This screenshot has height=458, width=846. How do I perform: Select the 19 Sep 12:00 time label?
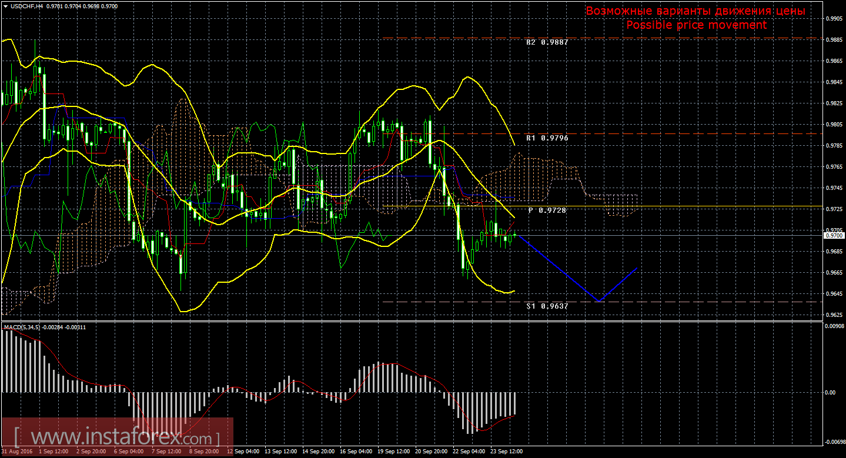pyautogui.click(x=394, y=452)
